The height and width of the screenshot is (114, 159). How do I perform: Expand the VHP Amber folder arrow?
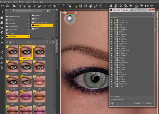(x=29, y=36)
